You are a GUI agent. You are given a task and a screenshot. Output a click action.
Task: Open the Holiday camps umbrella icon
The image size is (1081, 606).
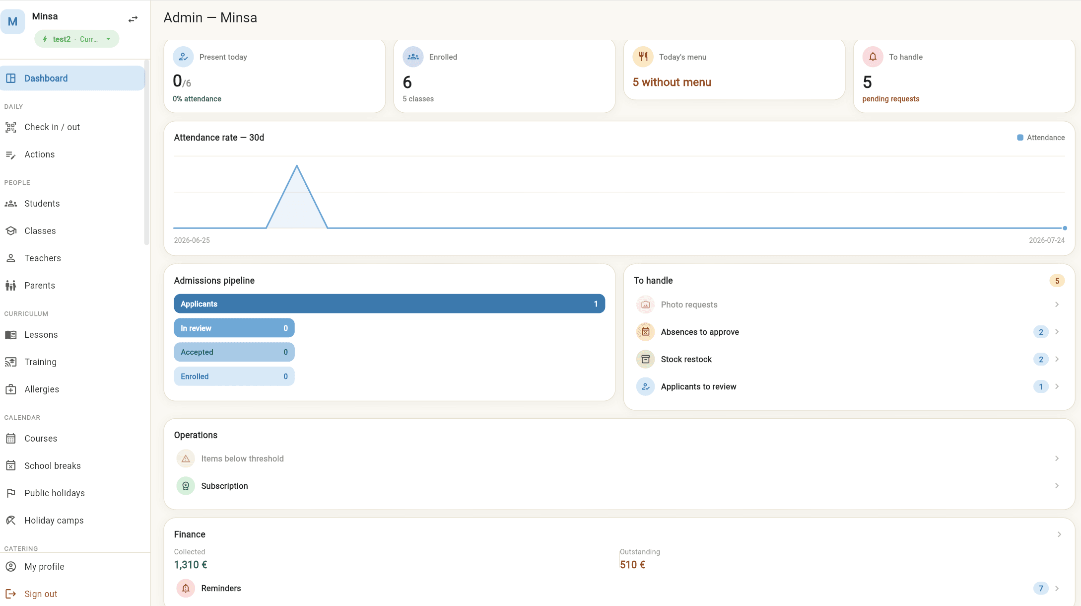[11, 521]
